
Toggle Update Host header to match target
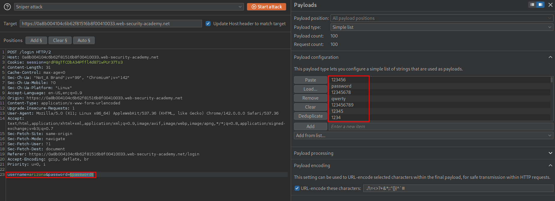pos(208,23)
